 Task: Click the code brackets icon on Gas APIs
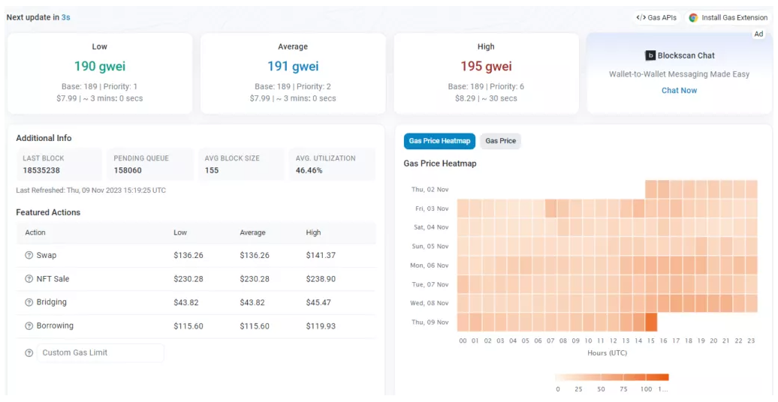click(641, 18)
